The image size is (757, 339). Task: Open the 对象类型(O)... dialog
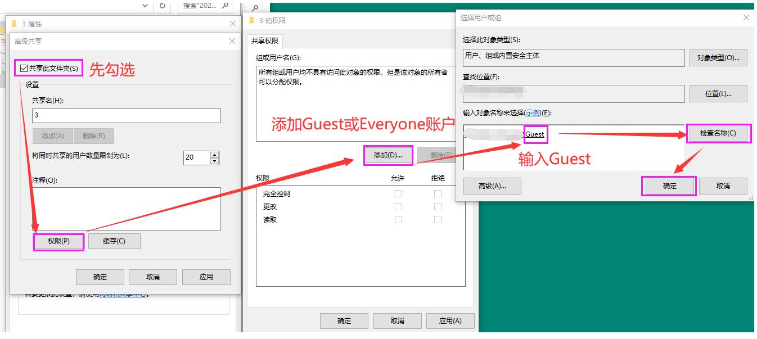point(718,57)
